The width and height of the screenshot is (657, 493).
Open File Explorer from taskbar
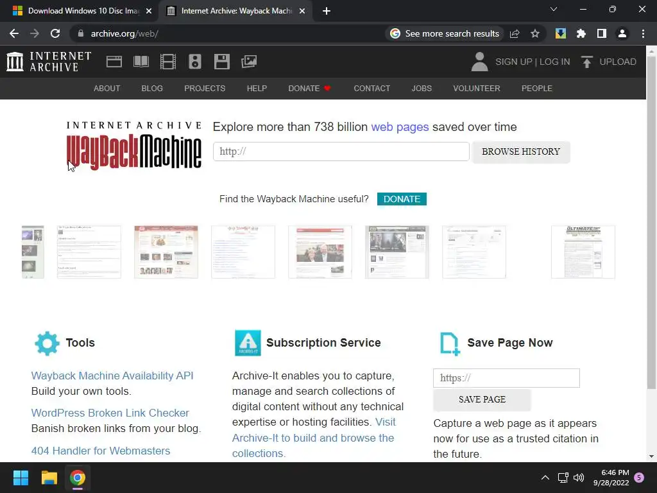(49, 478)
